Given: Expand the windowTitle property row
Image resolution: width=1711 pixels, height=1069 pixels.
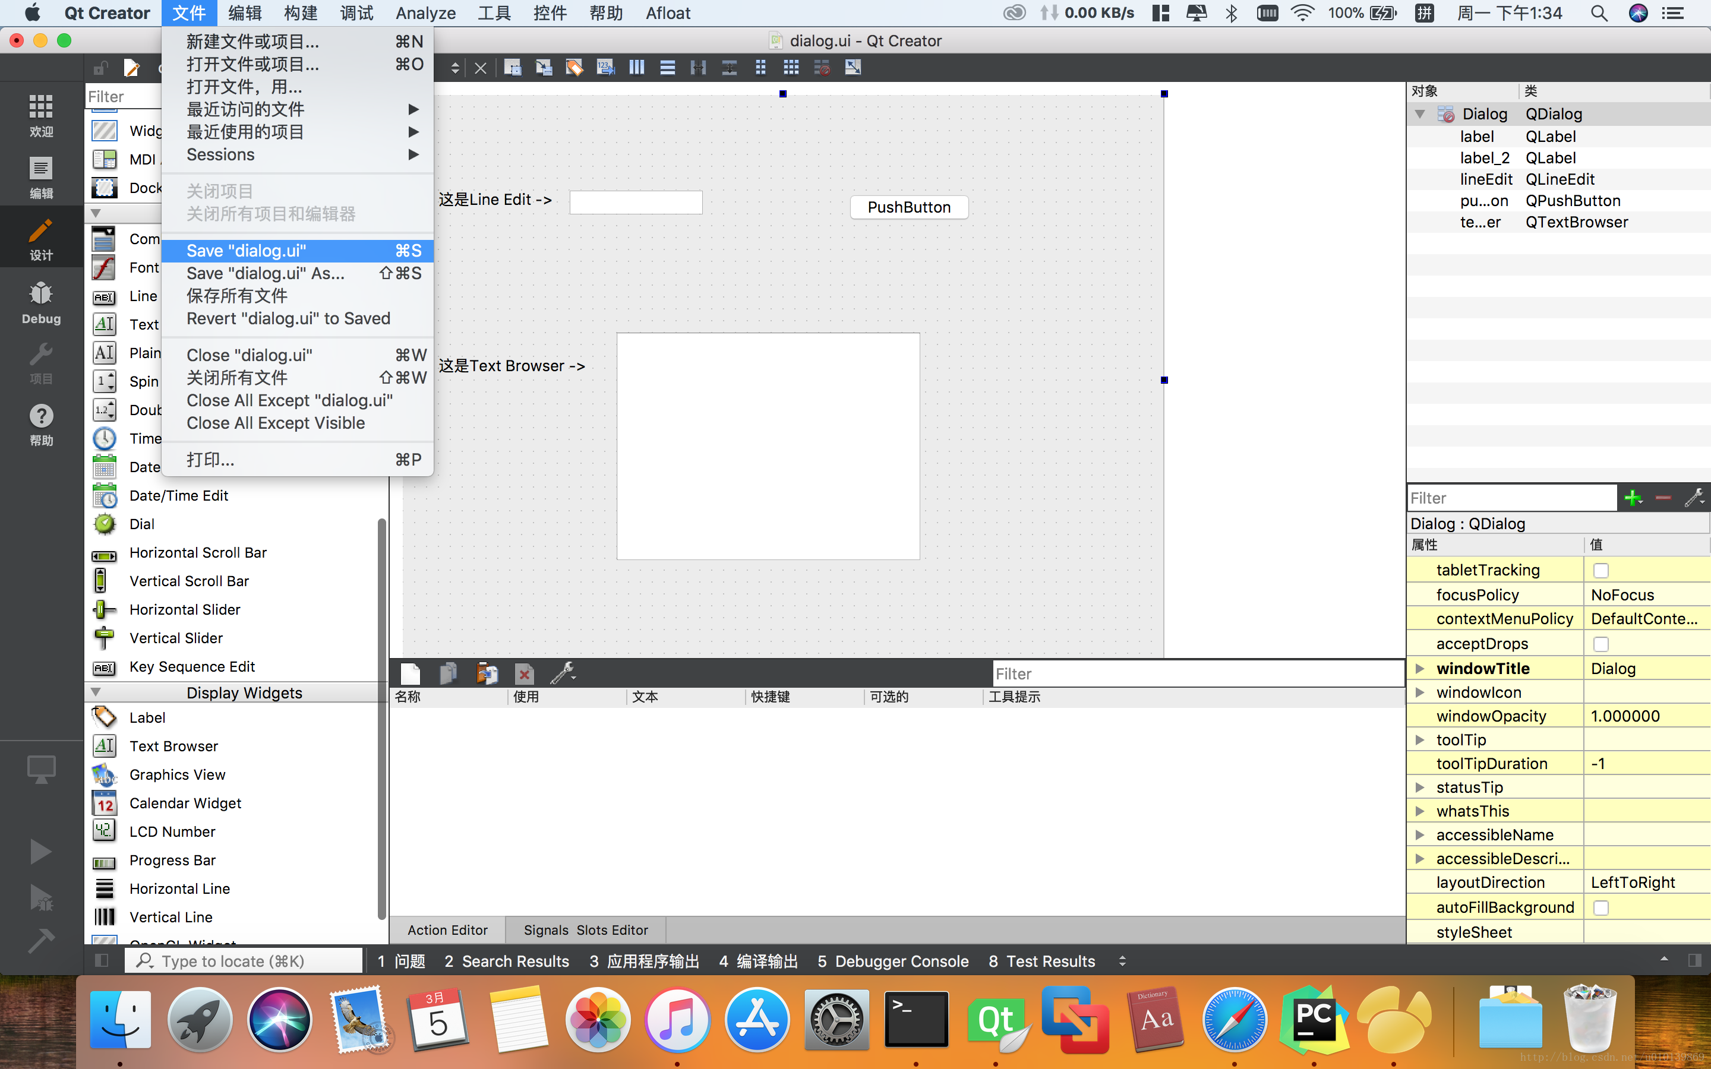Looking at the screenshot, I should coord(1419,666).
